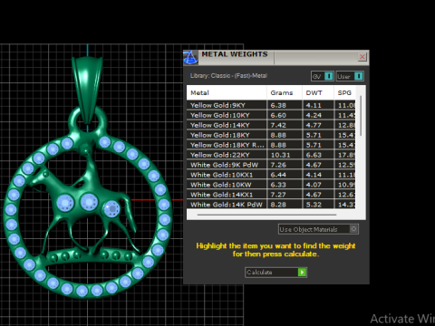Click the SPG column header
The width and height of the screenshot is (435, 326).
pos(344,92)
